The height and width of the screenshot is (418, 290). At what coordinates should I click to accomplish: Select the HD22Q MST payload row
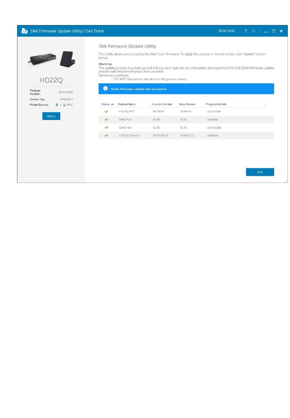click(x=186, y=111)
